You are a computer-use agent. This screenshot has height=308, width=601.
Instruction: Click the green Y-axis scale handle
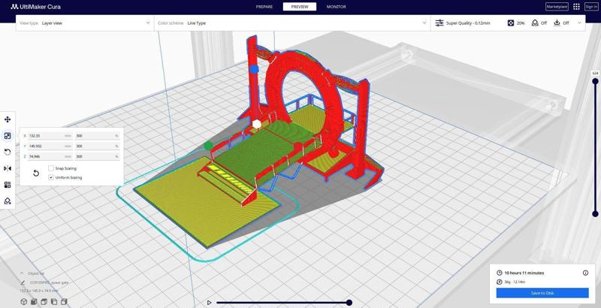[209, 146]
